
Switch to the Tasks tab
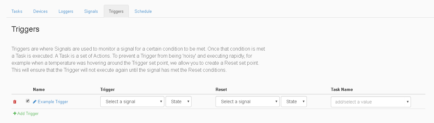pyautogui.click(x=17, y=11)
